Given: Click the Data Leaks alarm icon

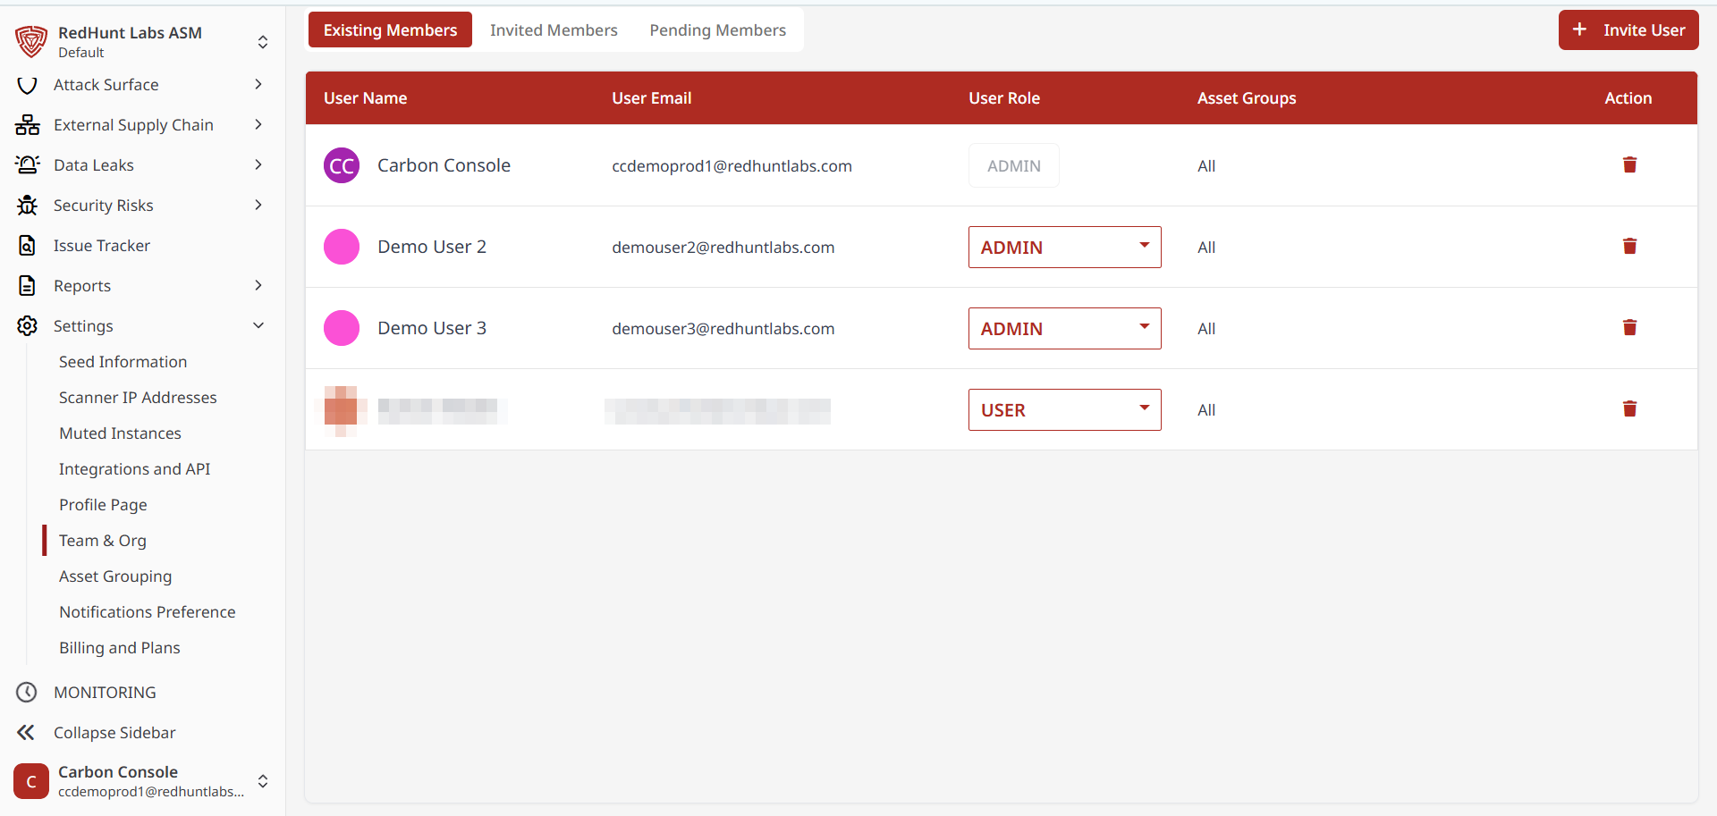Looking at the screenshot, I should tap(27, 165).
